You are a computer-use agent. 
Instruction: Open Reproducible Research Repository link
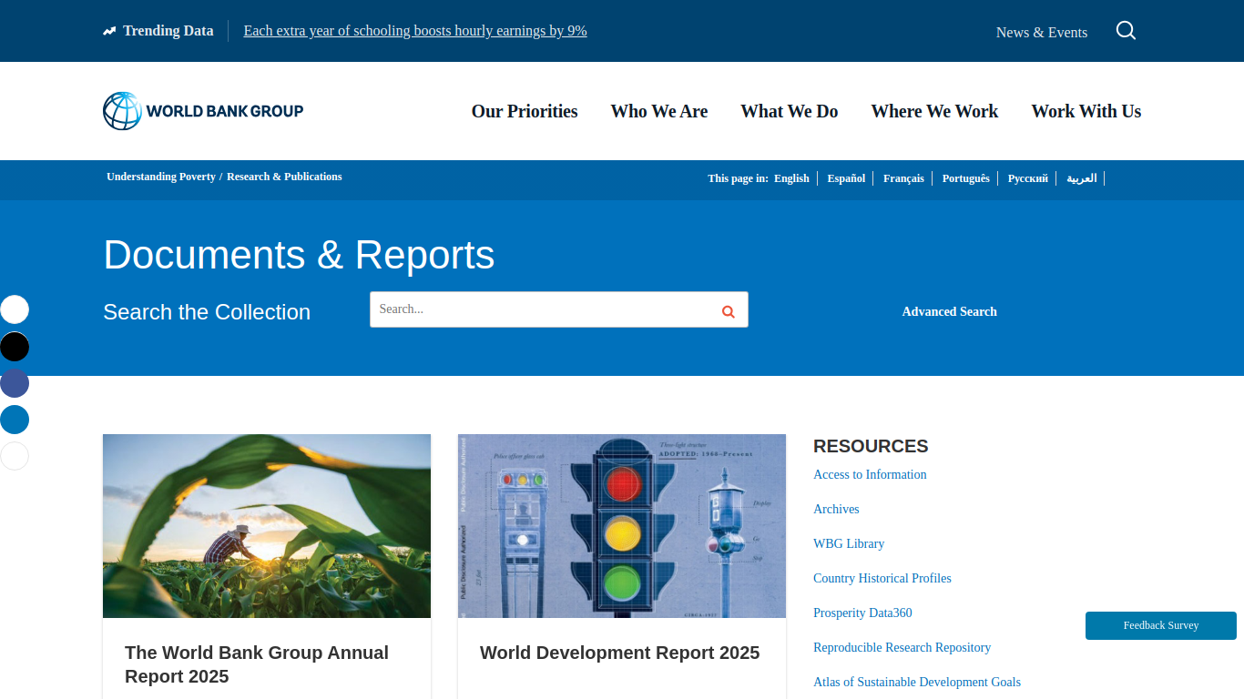click(902, 647)
